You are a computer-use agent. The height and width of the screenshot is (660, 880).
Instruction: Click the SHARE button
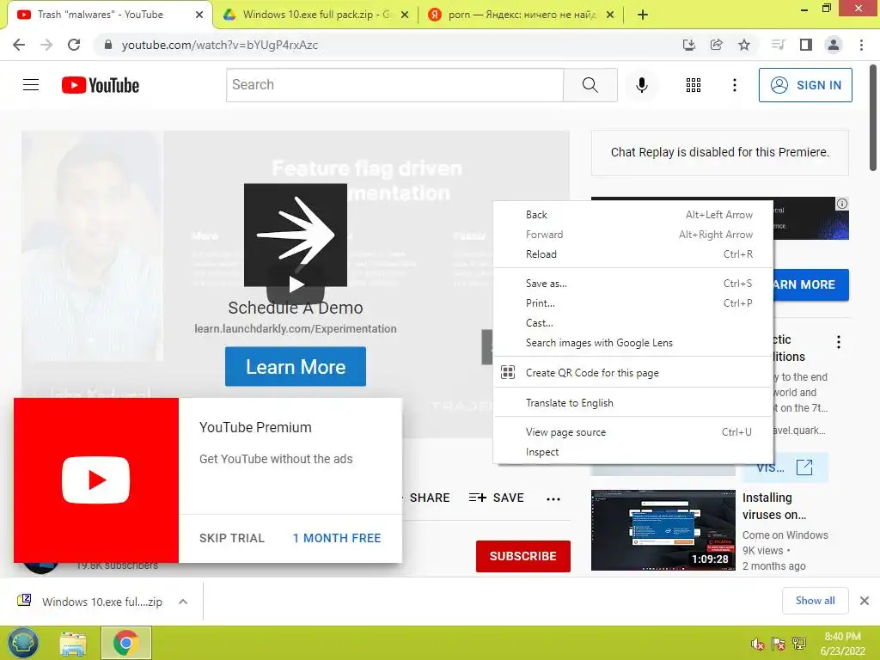click(x=430, y=498)
